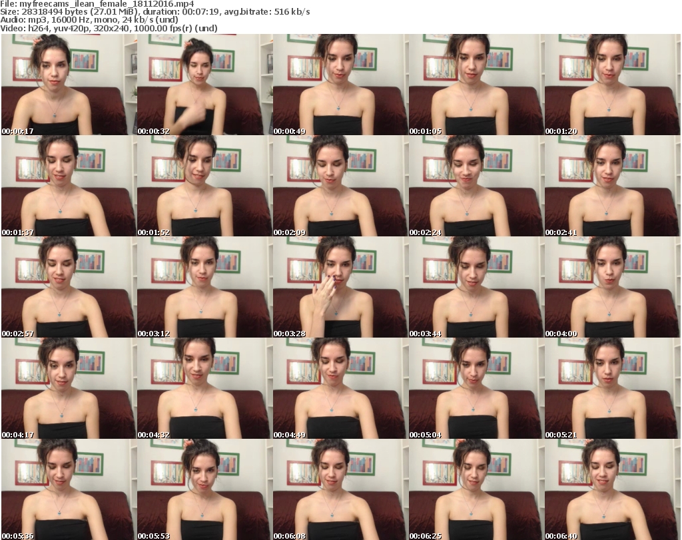Click the Size and duration info line
The height and width of the screenshot is (540, 682).
(x=155, y=12)
